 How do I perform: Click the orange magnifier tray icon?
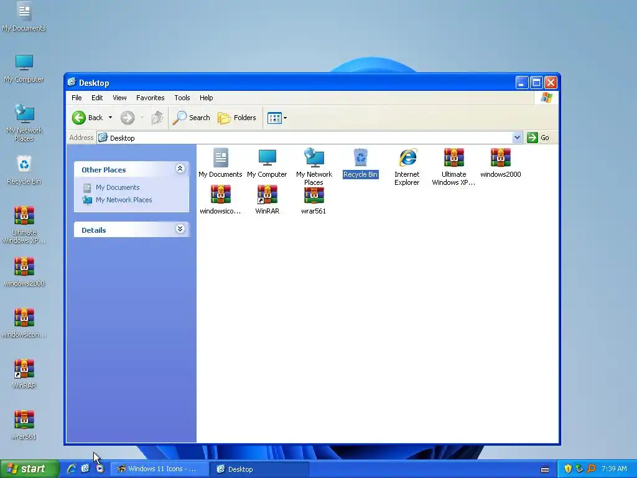591,469
